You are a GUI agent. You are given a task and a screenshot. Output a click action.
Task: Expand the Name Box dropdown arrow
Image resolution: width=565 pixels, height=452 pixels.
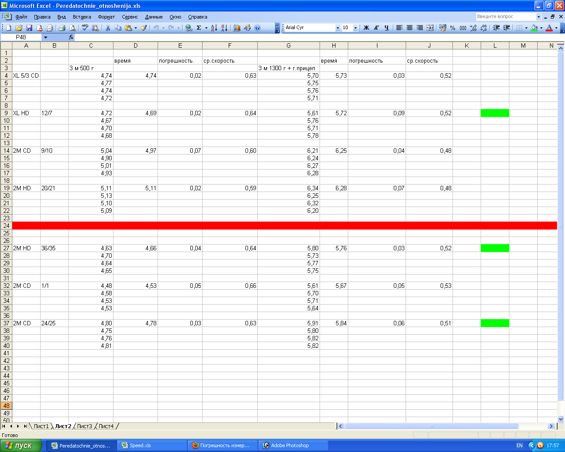pos(45,38)
